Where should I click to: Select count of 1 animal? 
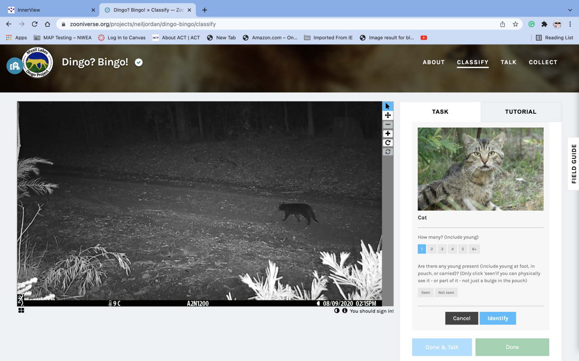[x=422, y=249]
